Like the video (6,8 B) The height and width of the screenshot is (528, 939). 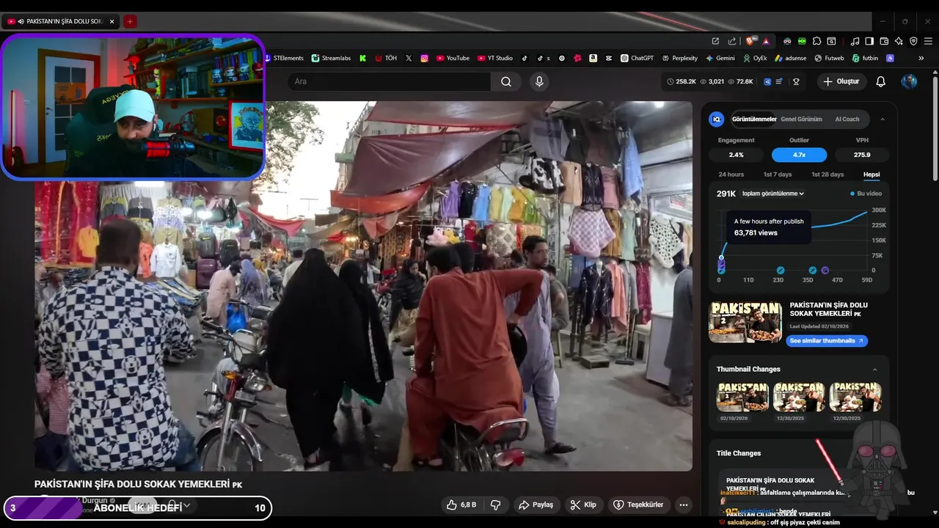click(461, 505)
